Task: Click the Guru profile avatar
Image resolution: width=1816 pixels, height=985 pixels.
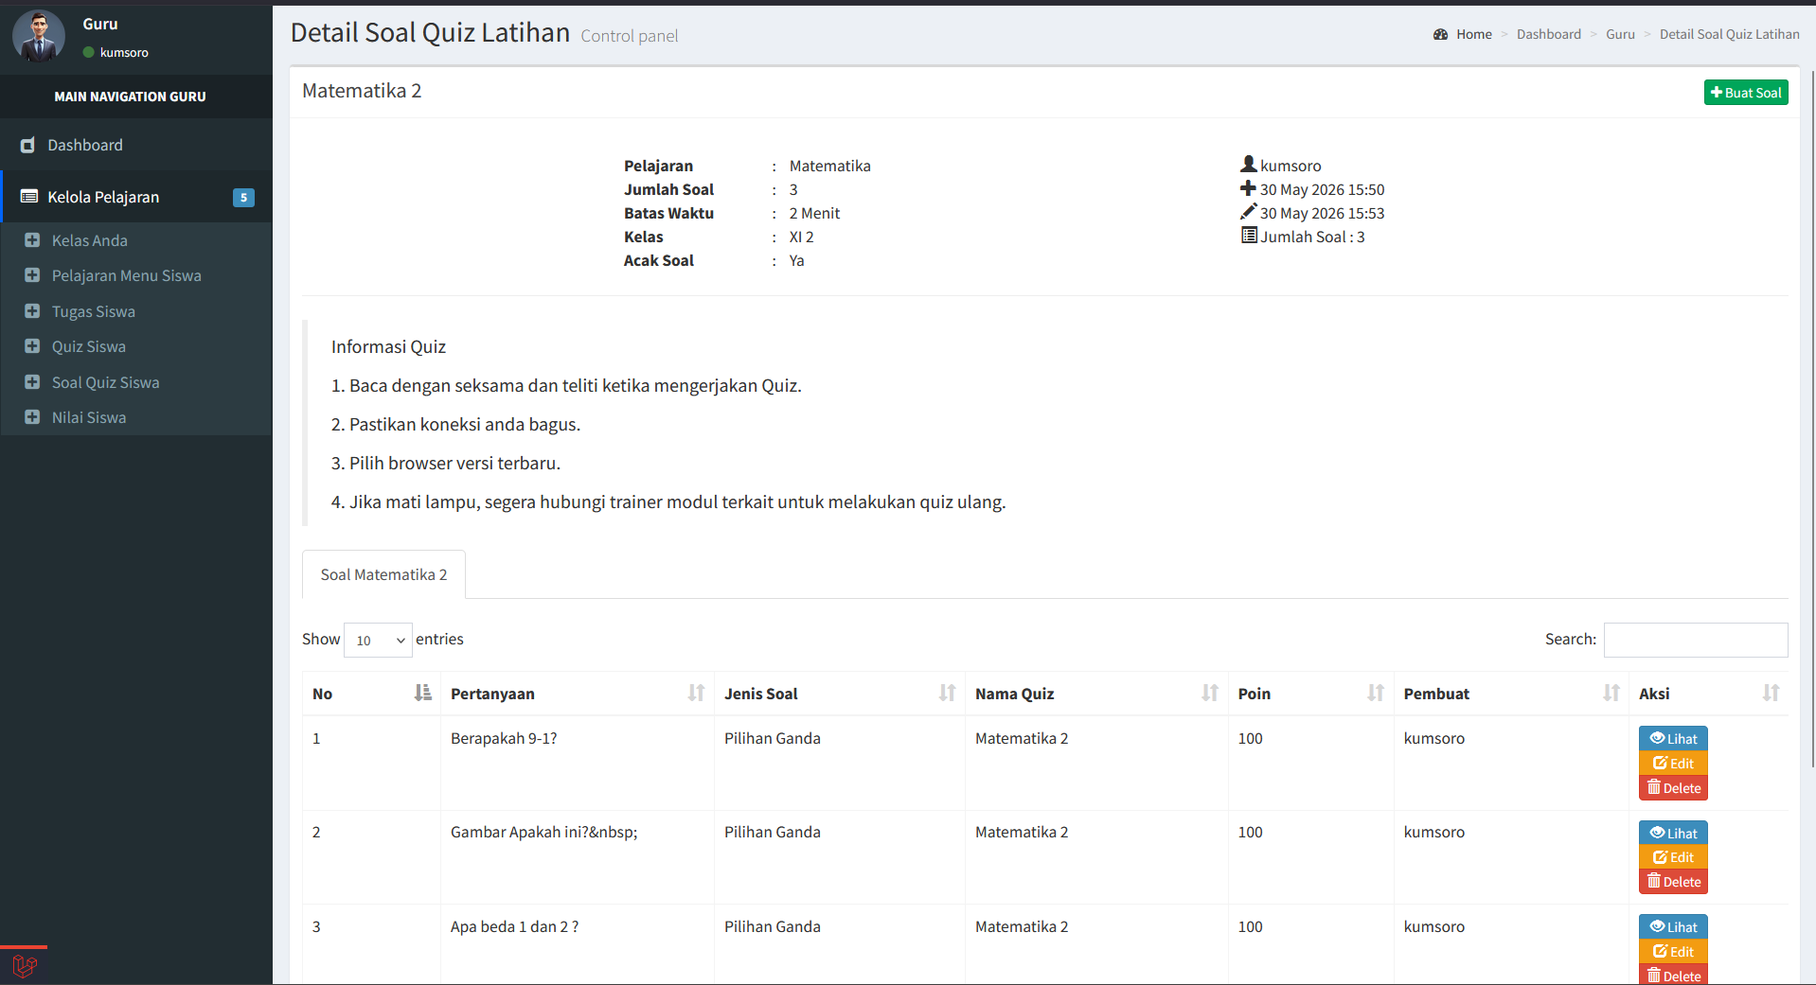Action: (39, 36)
